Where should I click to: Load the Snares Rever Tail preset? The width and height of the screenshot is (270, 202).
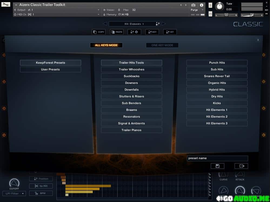217,76
